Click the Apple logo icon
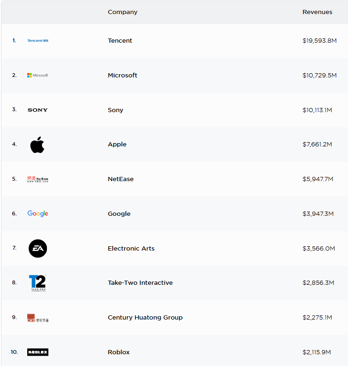This screenshot has height=366, width=348. click(x=38, y=145)
